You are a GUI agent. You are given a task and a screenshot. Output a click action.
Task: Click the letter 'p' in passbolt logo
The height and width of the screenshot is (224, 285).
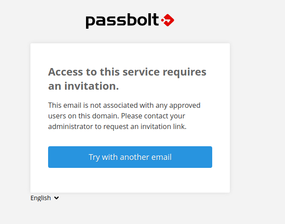click(90, 21)
